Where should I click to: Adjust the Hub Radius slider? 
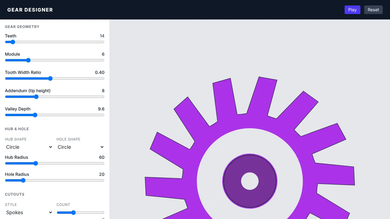(x=55, y=163)
